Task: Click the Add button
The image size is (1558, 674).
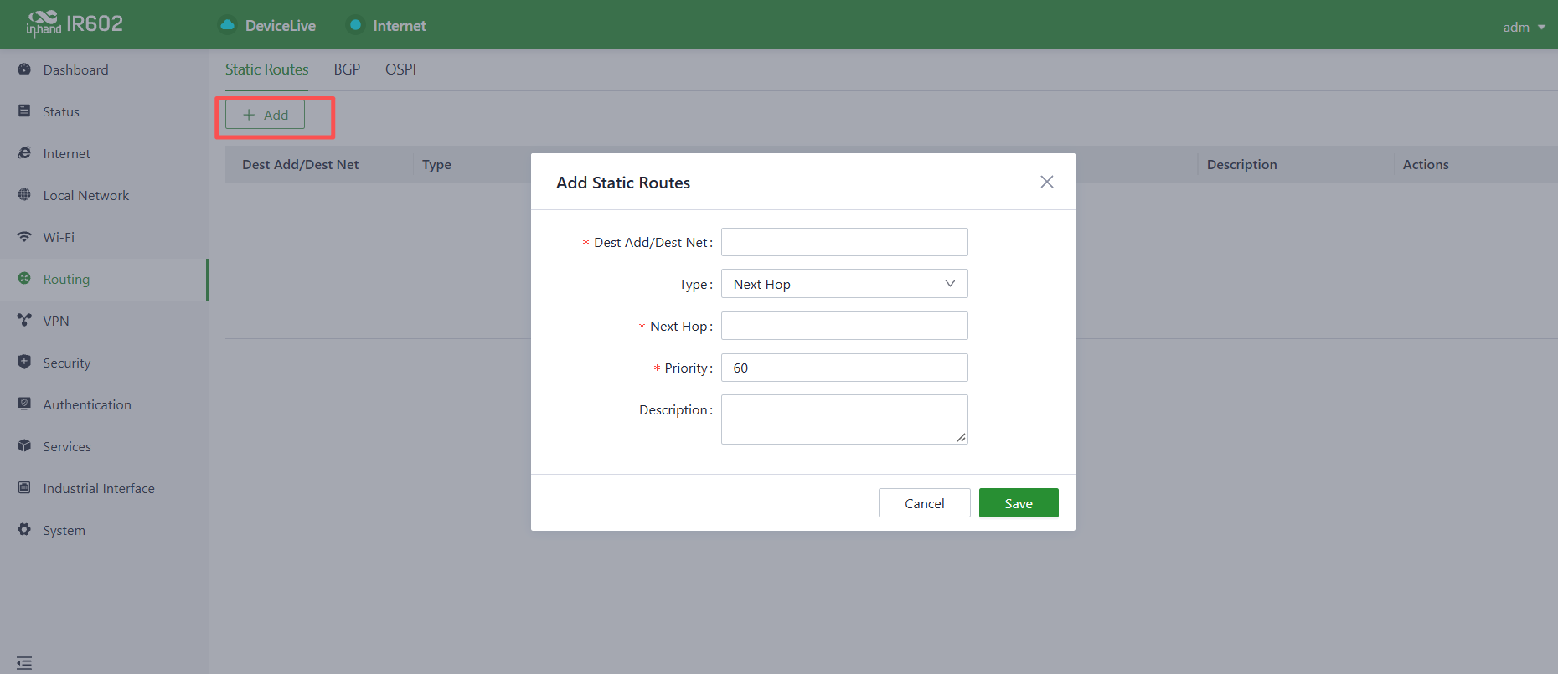Action: click(x=265, y=115)
